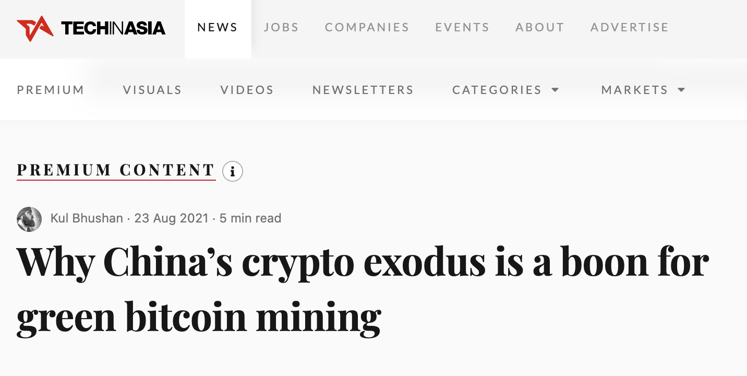This screenshot has width=747, height=376.
Task: Expand the Categories dropdown arrow
Action: [x=555, y=90]
